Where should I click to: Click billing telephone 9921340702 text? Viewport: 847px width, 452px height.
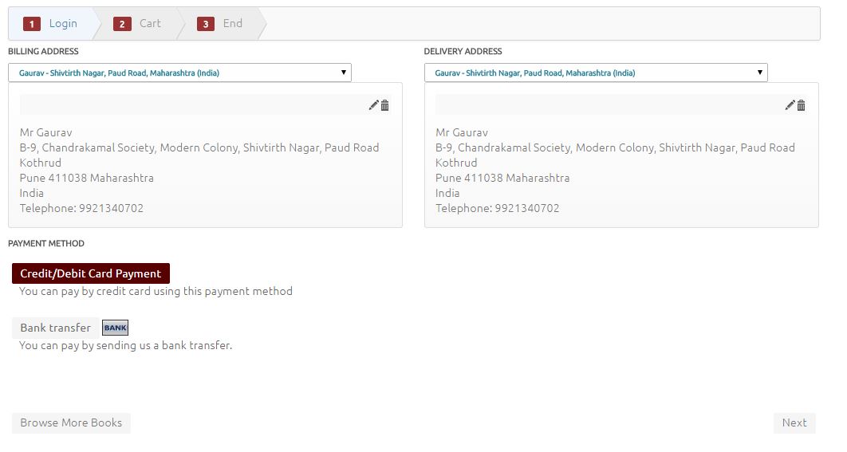[112, 208]
